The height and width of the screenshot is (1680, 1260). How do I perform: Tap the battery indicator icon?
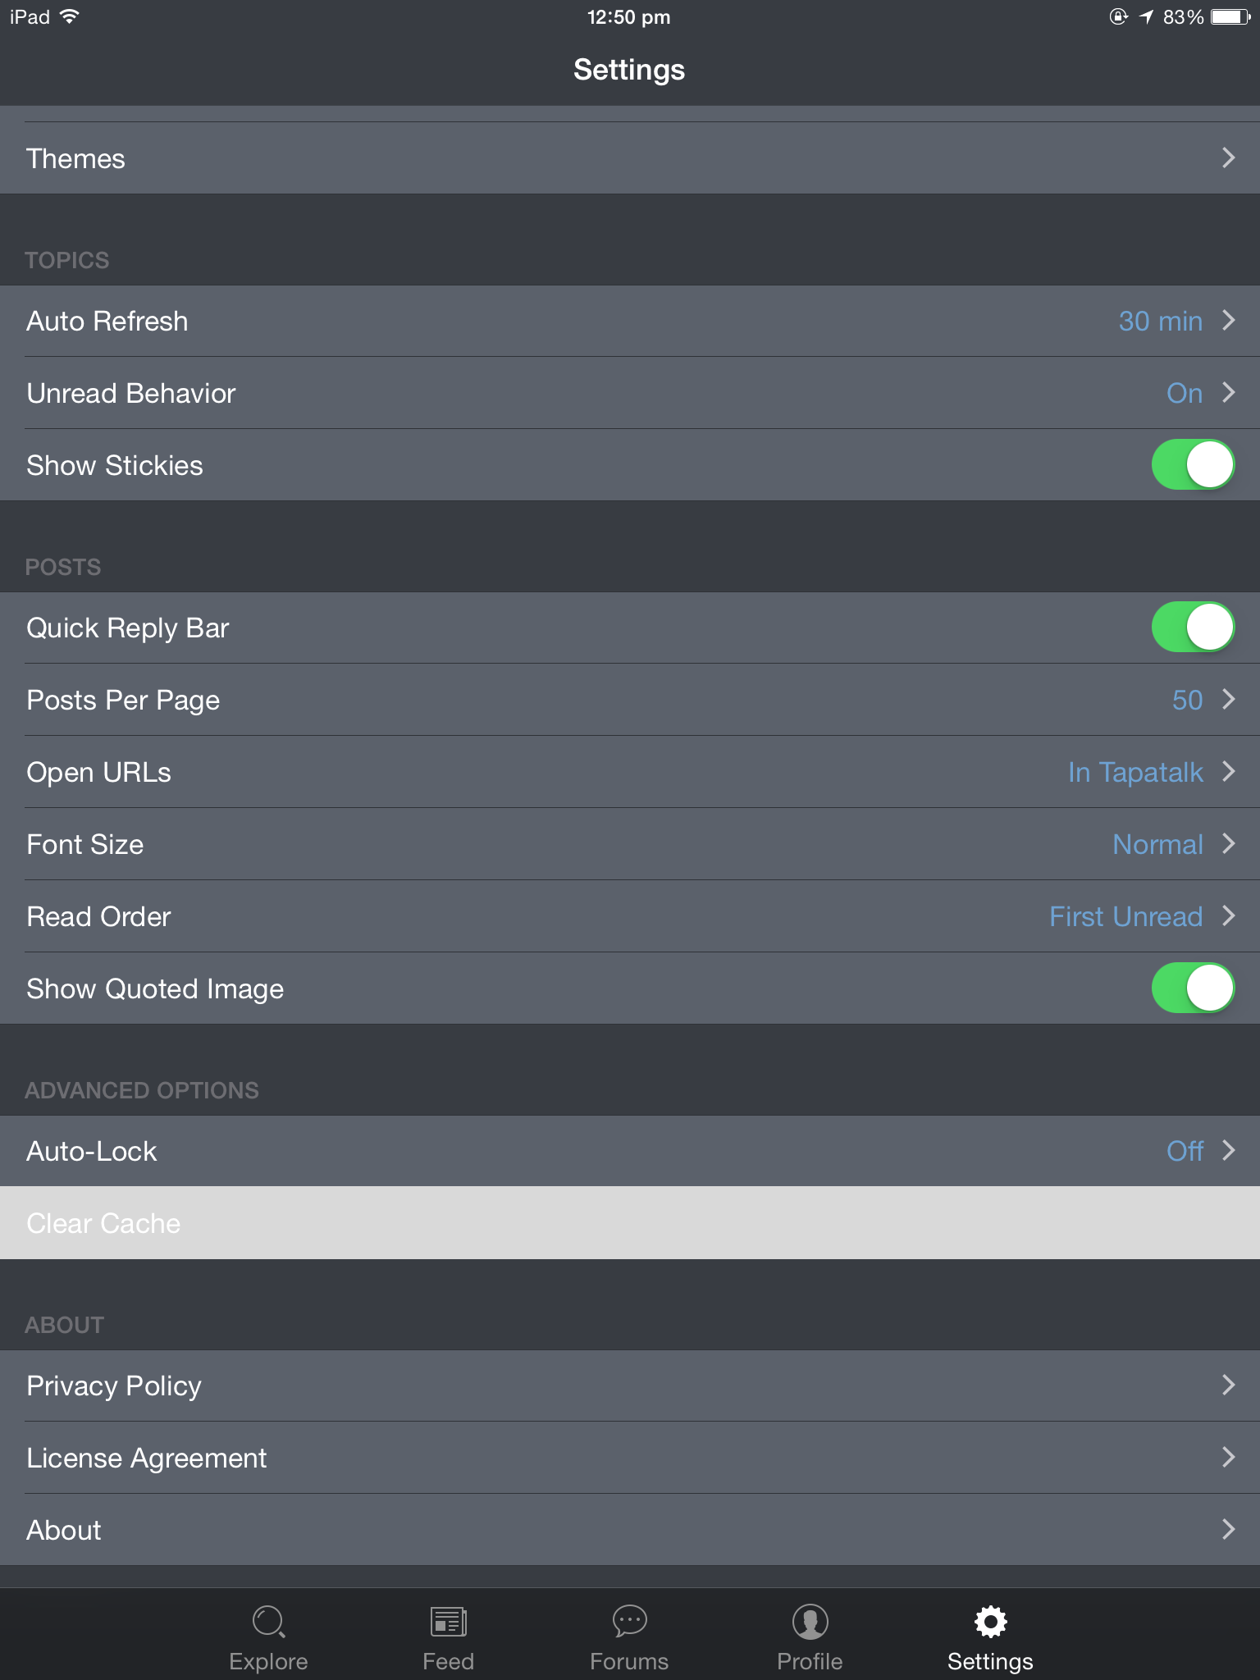pyautogui.click(x=1231, y=16)
